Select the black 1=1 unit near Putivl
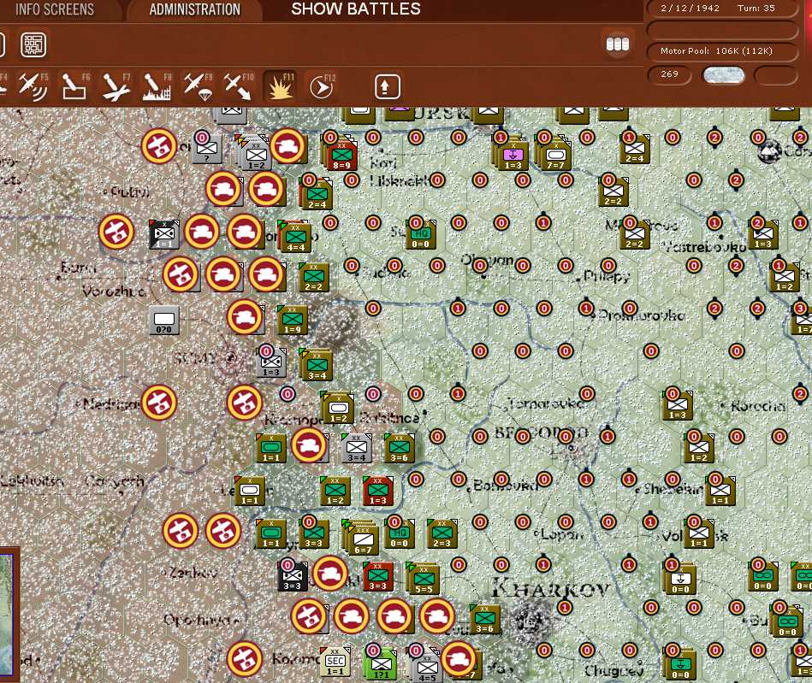 (164, 235)
